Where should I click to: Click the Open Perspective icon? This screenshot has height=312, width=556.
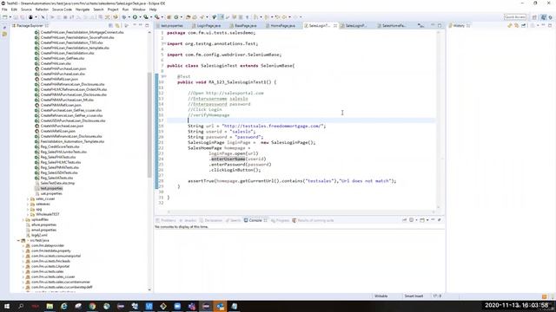(x=534, y=17)
